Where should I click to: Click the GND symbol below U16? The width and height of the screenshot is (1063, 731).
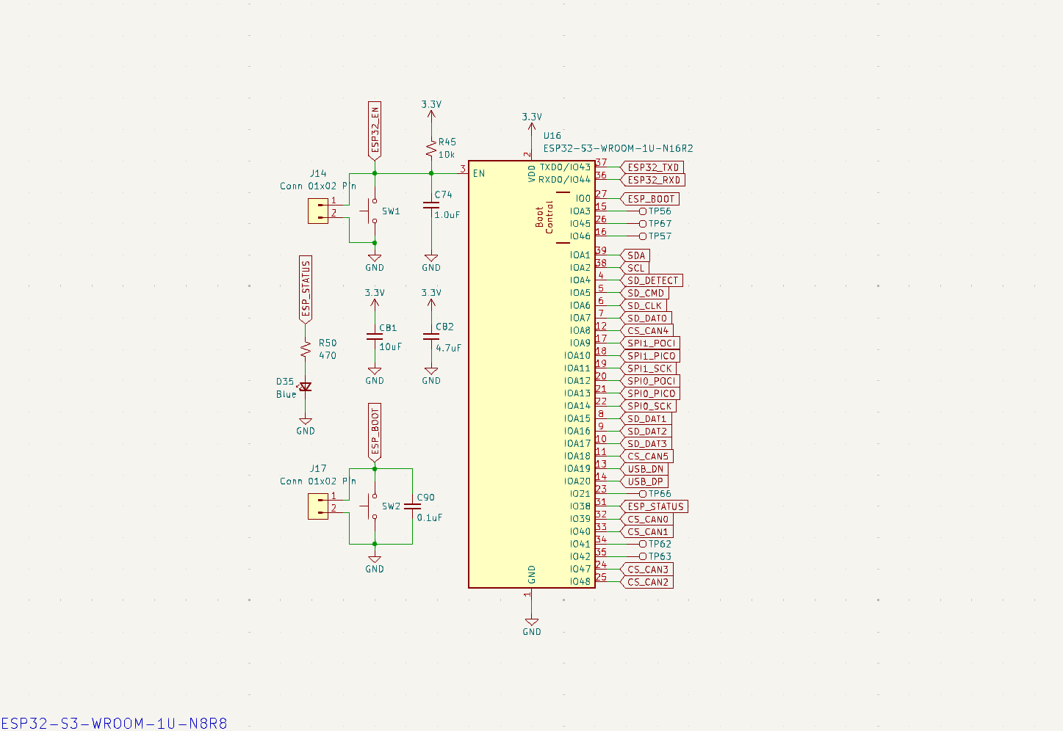click(x=532, y=627)
